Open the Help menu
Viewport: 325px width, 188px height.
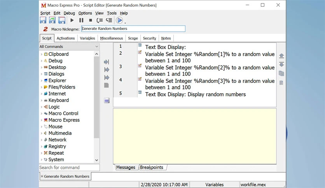[124, 13]
